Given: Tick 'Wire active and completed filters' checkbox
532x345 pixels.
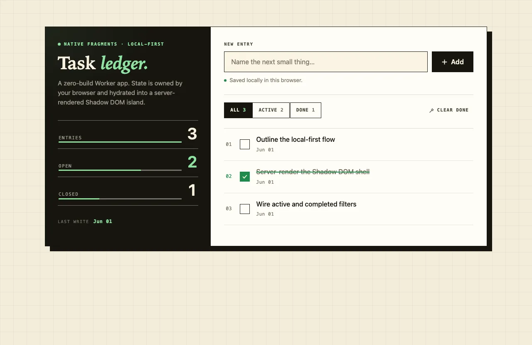Looking at the screenshot, I should tap(245, 209).
